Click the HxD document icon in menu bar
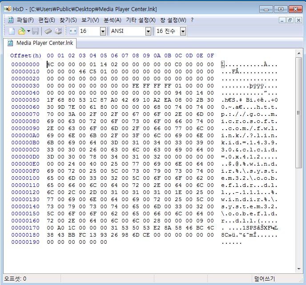 tap(11, 20)
